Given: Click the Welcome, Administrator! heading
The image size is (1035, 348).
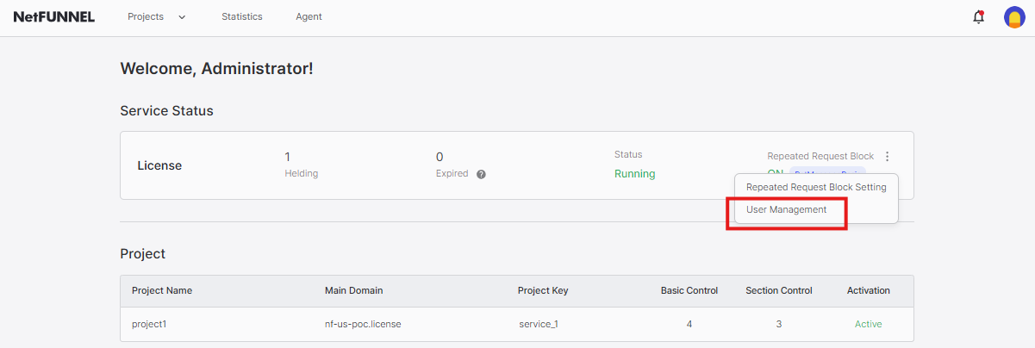Looking at the screenshot, I should [216, 68].
